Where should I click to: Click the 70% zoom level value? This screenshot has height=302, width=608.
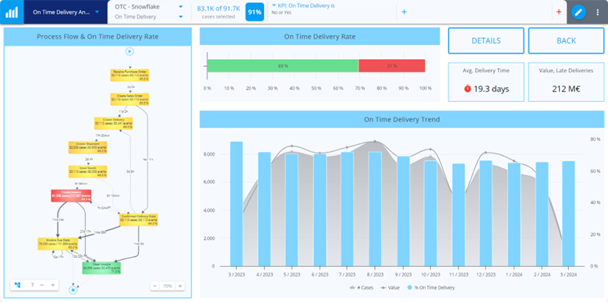tap(168, 286)
